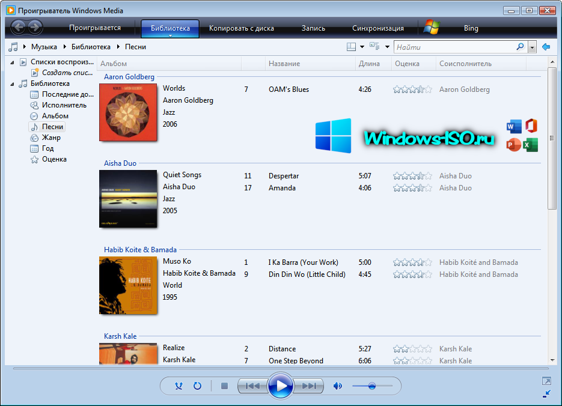Click in the Найти search field

tap(454, 47)
